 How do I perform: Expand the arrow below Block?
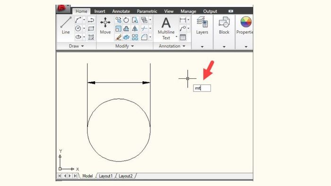[224, 47]
